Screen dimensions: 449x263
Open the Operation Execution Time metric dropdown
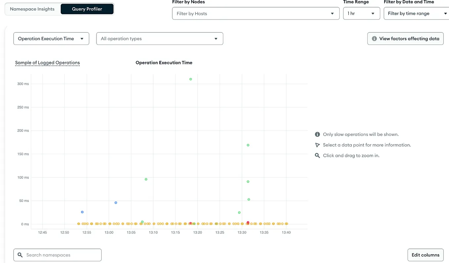(51, 38)
